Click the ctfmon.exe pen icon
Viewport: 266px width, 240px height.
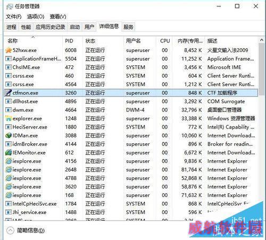[x=9, y=93]
